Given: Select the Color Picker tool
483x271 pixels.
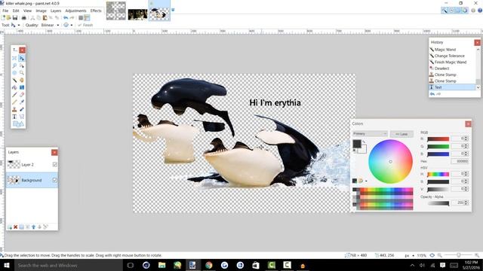Looking at the screenshot, I should 22,102.
